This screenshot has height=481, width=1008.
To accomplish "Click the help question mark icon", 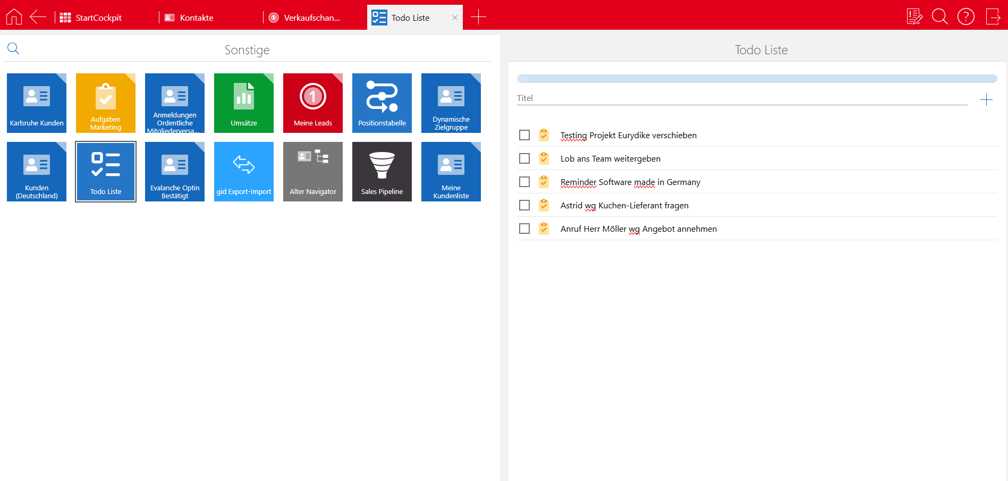I will click(965, 17).
